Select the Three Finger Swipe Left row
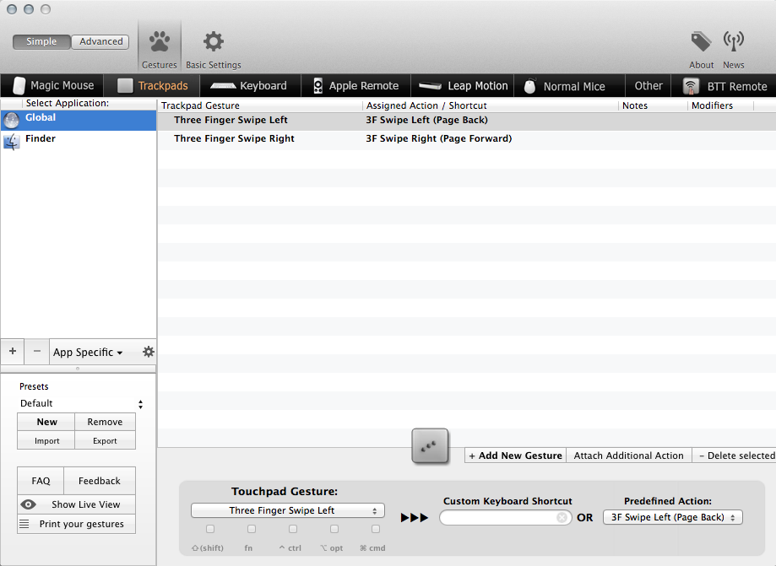 pyautogui.click(x=467, y=120)
